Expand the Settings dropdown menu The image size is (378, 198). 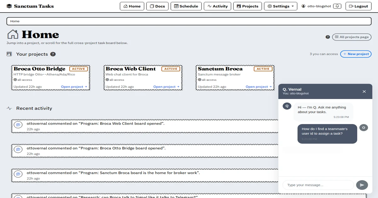click(x=280, y=6)
